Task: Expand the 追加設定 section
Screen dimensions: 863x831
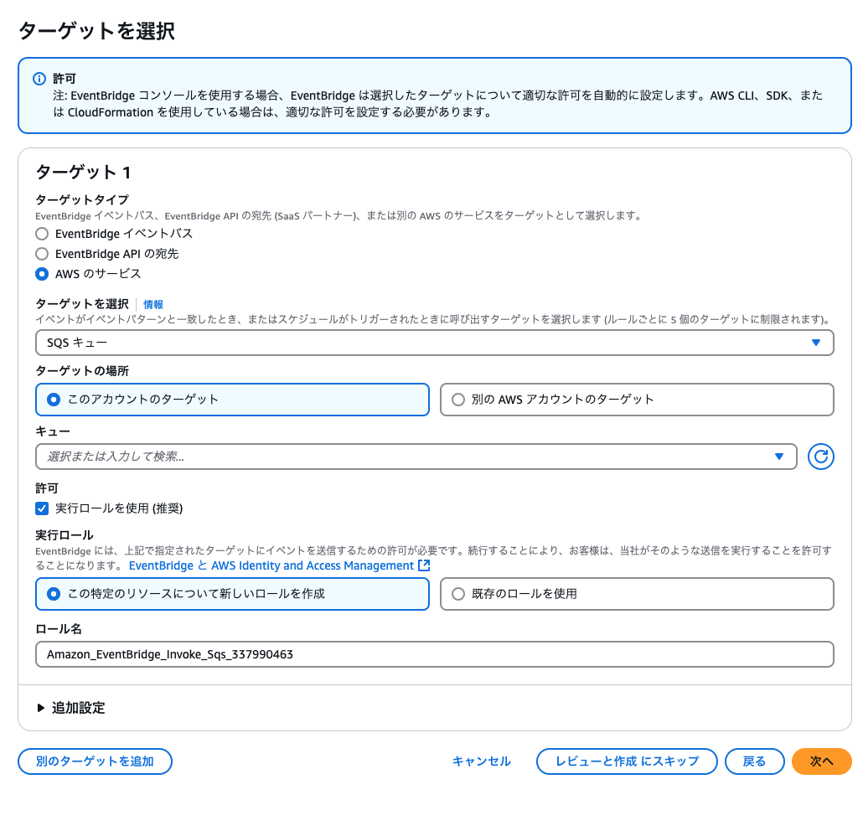Action: pos(70,708)
